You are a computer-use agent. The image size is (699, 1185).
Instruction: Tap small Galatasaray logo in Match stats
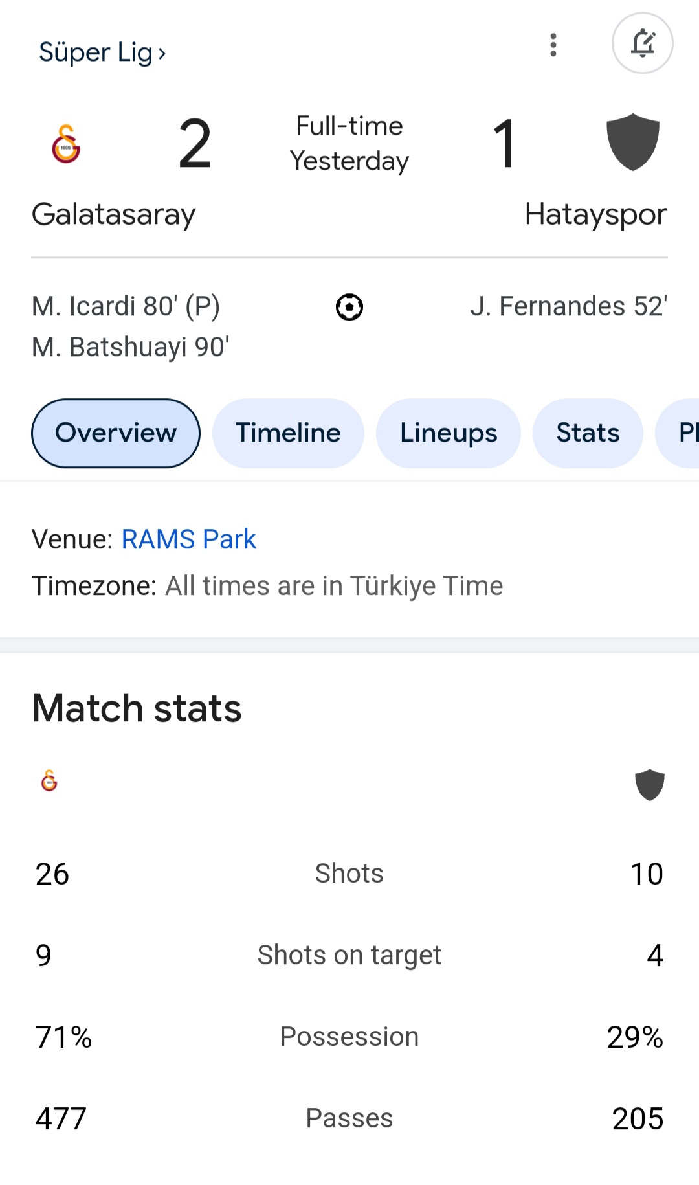[x=49, y=781]
